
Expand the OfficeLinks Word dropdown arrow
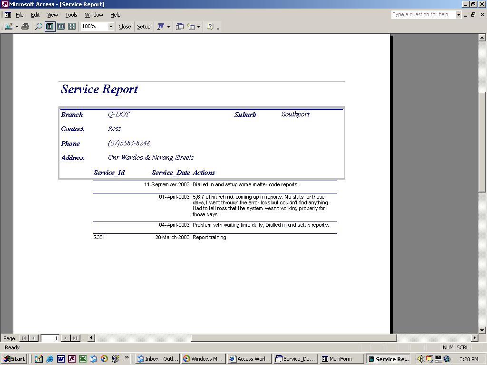[168, 27]
